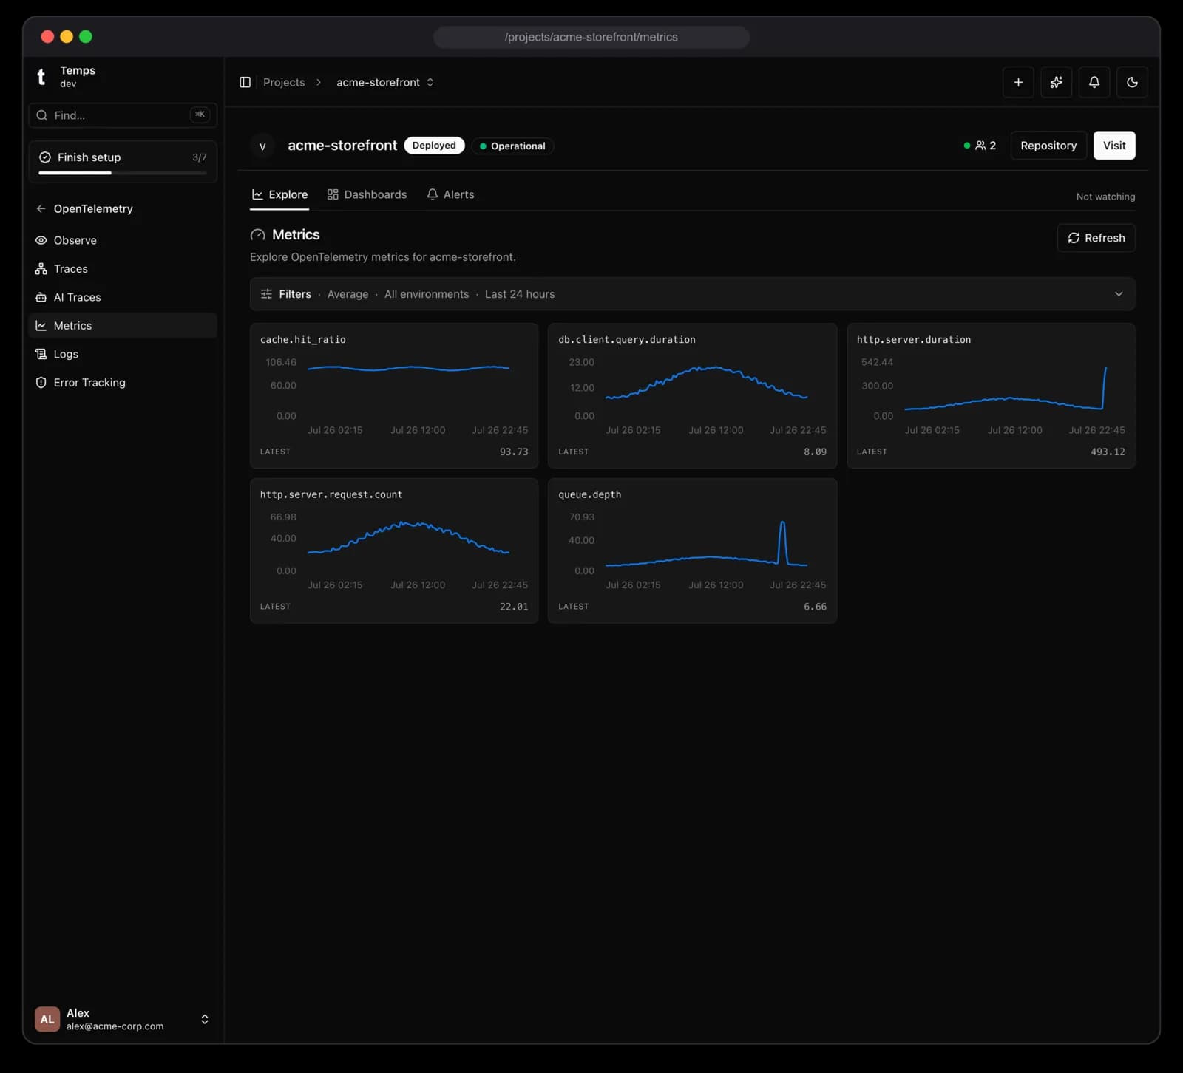
Task: Open the Alex account menu chevron
Action: tap(205, 1019)
